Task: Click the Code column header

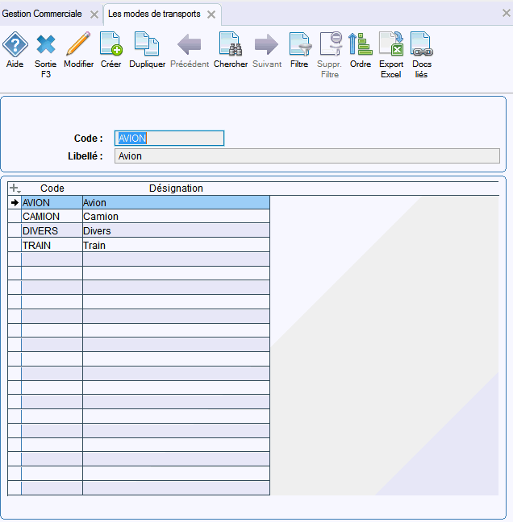Action: coord(52,188)
